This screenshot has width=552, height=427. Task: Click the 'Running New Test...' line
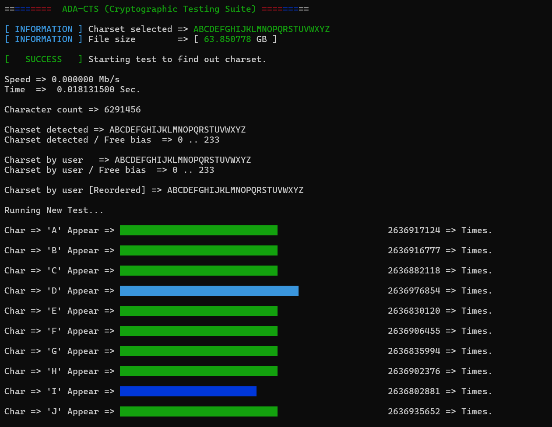click(x=54, y=210)
